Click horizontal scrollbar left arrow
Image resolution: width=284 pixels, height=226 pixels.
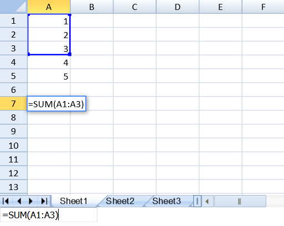(208, 201)
